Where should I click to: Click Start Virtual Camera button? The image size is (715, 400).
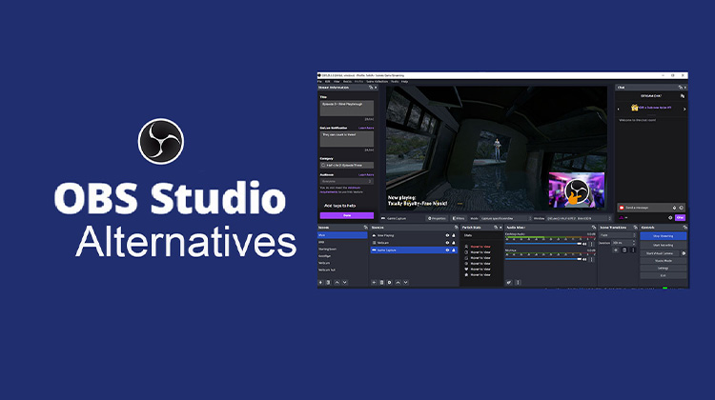pos(660,253)
